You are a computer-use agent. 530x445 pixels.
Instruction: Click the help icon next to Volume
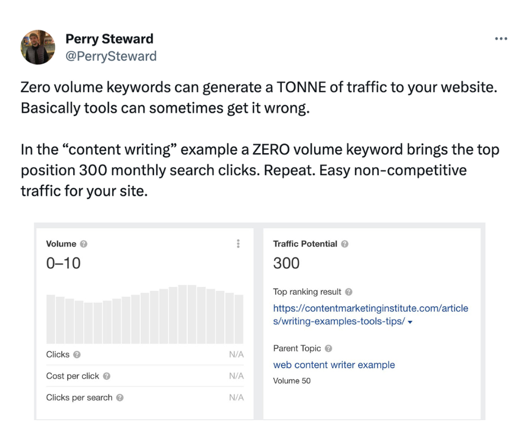click(83, 244)
